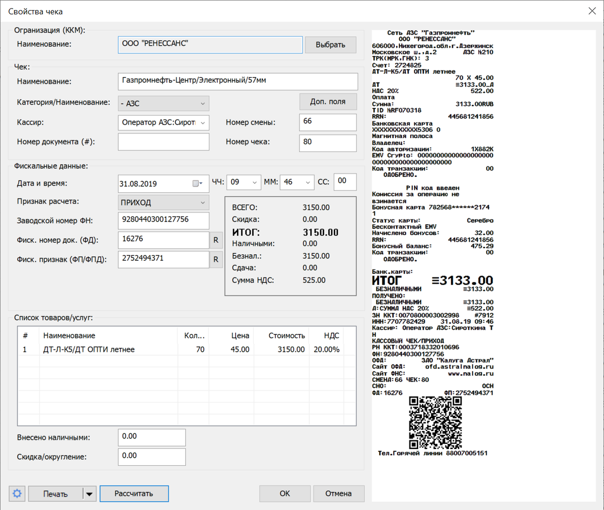Open the date picker calendar icon
The width and height of the screenshot is (604, 510).
(197, 184)
